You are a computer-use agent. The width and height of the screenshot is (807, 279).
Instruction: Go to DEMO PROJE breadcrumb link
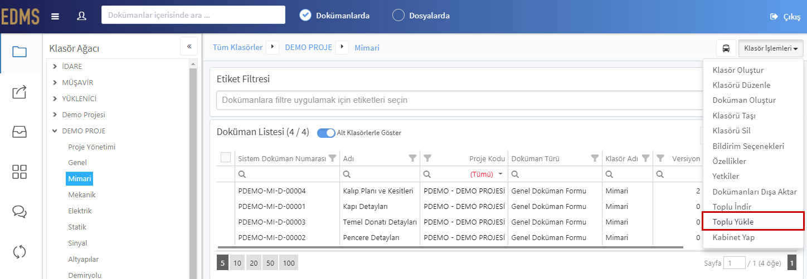tap(308, 47)
